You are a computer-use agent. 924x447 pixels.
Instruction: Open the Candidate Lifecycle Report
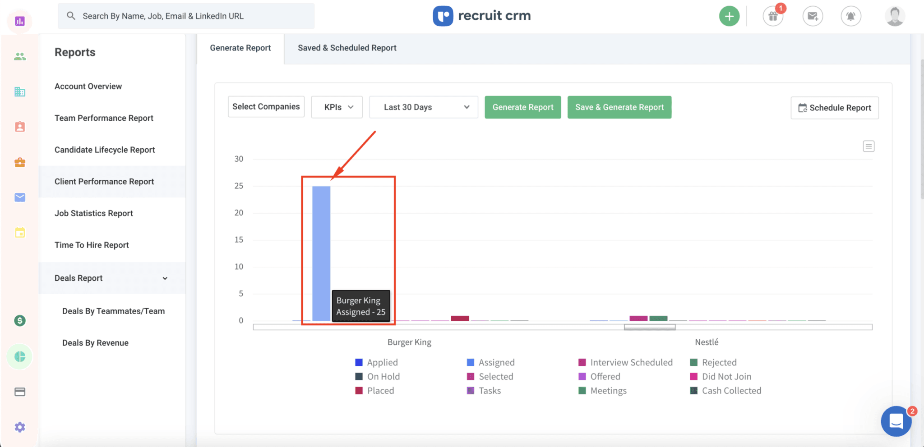[105, 149]
